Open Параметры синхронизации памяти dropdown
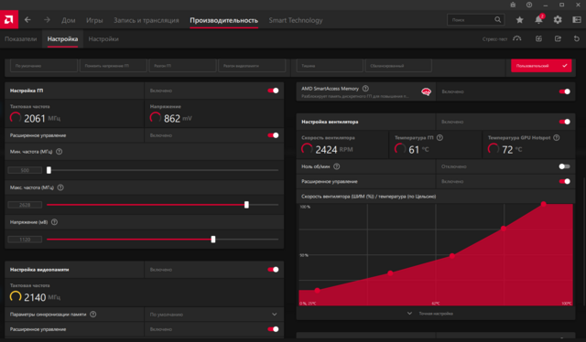This screenshot has height=342, width=586. pyautogui.click(x=213, y=315)
